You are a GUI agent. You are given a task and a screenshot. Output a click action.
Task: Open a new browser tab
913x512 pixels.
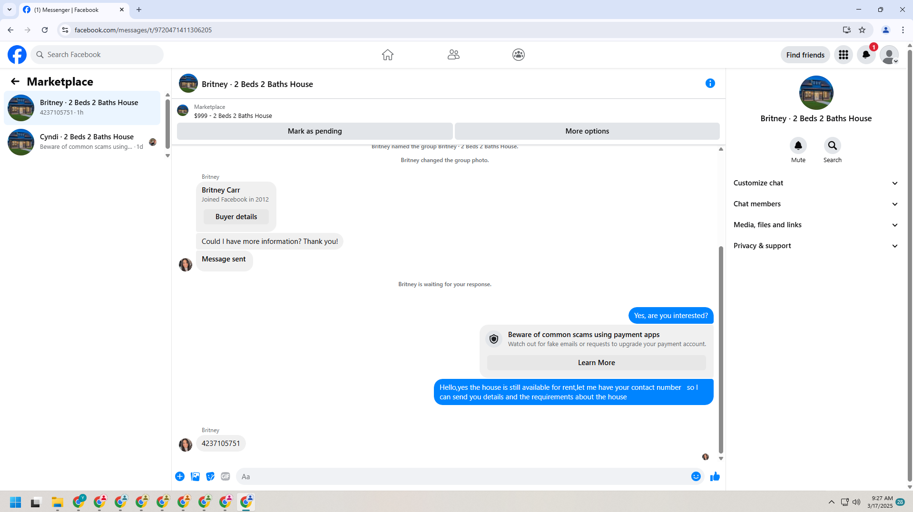(x=139, y=10)
